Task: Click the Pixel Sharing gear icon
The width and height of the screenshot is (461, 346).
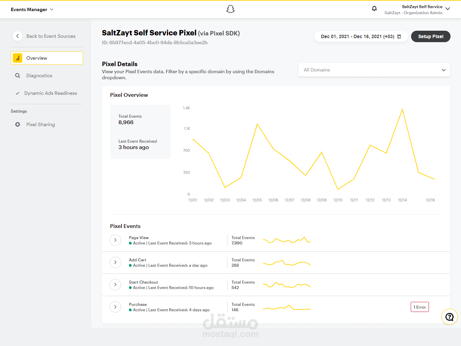Action: click(x=18, y=124)
